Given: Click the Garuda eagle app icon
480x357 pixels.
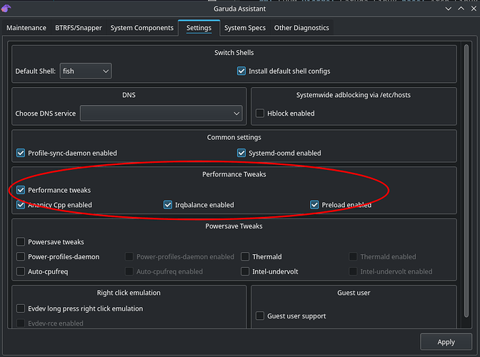Looking at the screenshot, I should coord(6,9).
